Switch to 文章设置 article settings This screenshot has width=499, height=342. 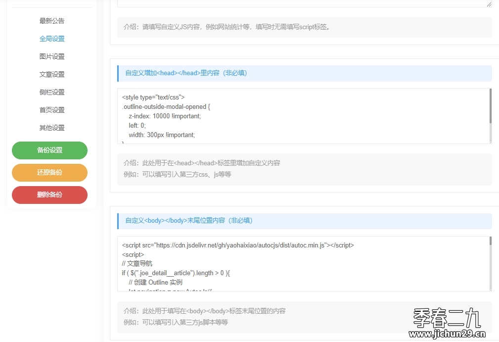pyautogui.click(x=52, y=74)
